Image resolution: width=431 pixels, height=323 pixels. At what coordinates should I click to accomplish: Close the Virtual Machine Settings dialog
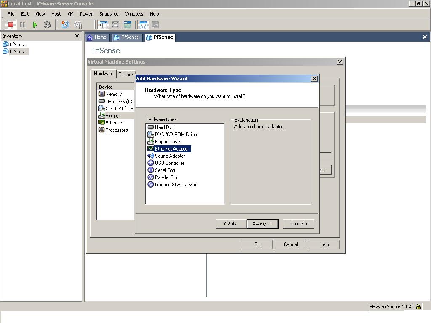pyautogui.click(x=340, y=61)
